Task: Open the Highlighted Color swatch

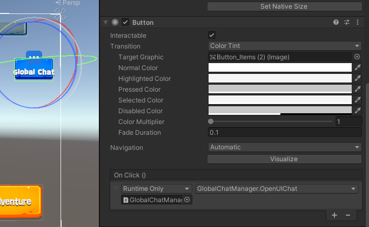Action: point(280,78)
